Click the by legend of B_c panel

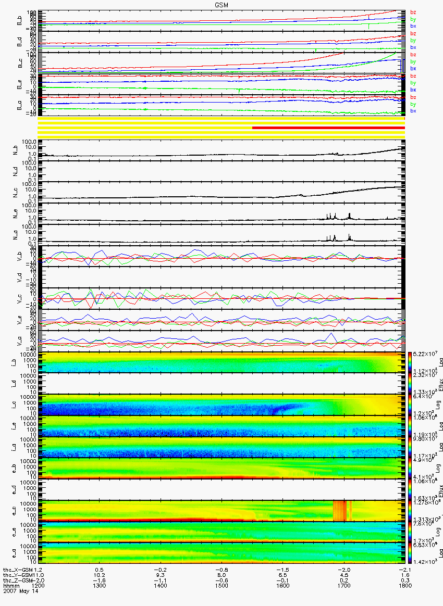[x=413, y=61]
